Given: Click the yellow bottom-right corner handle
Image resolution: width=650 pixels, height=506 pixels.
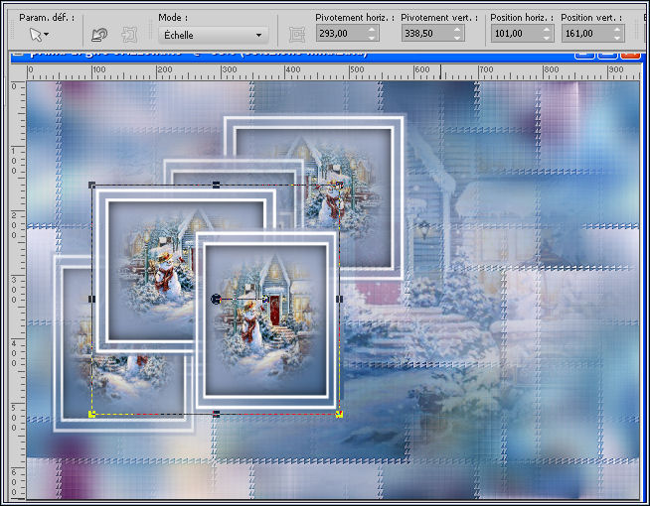Looking at the screenshot, I should pyautogui.click(x=339, y=414).
